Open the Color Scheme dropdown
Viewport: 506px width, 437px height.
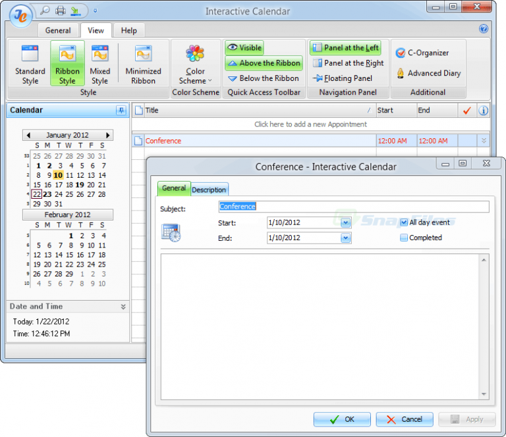click(x=195, y=64)
